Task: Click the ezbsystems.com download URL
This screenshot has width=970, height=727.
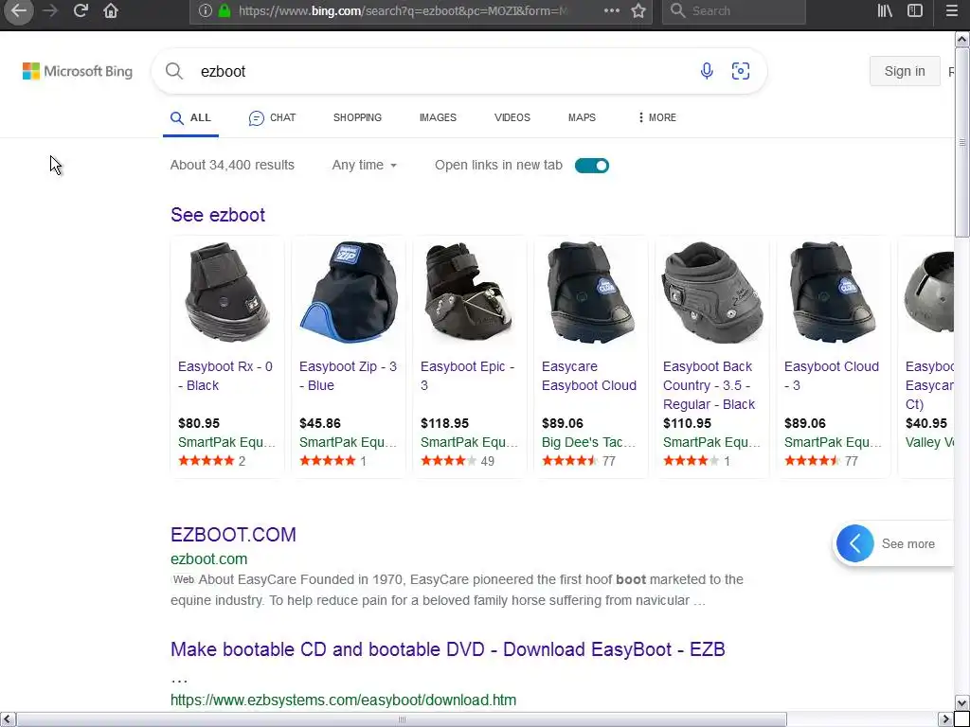Action: click(343, 700)
